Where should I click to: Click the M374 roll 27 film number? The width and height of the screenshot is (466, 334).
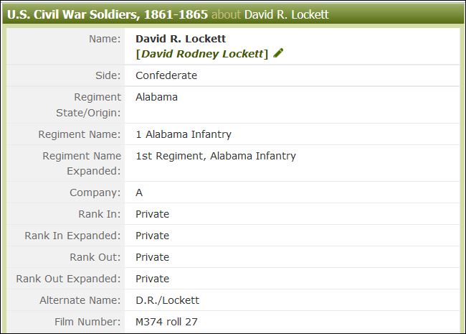(x=166, y=322)
